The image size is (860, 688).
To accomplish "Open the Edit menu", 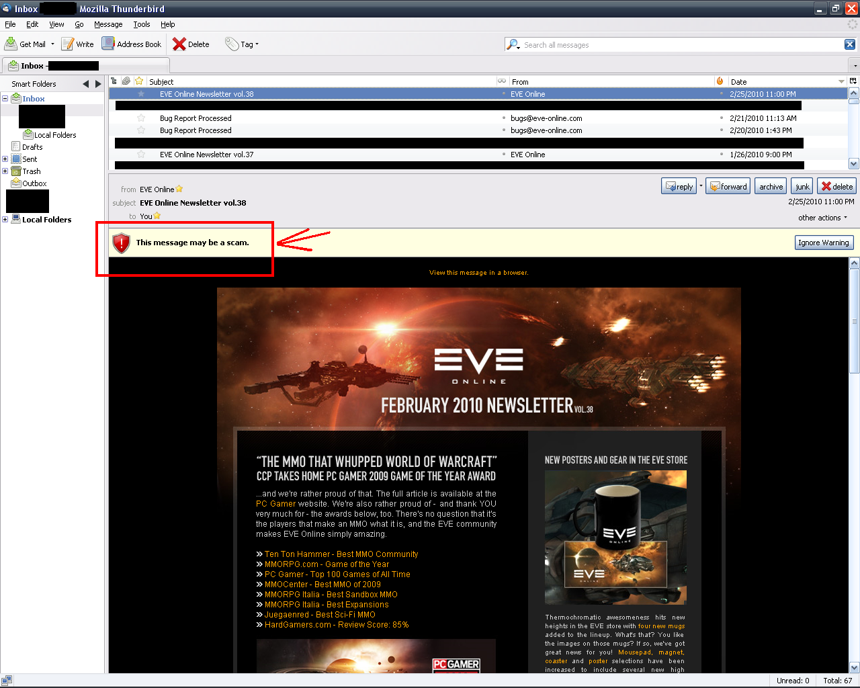I will [x=32, y=24].
